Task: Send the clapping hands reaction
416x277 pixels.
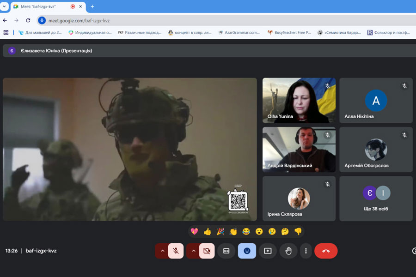Action: pos(233,231)
